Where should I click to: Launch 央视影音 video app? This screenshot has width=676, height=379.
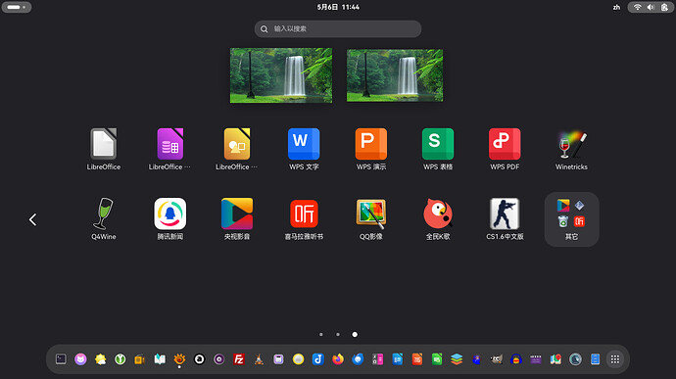pyautogui.click(x=237, y=219)
